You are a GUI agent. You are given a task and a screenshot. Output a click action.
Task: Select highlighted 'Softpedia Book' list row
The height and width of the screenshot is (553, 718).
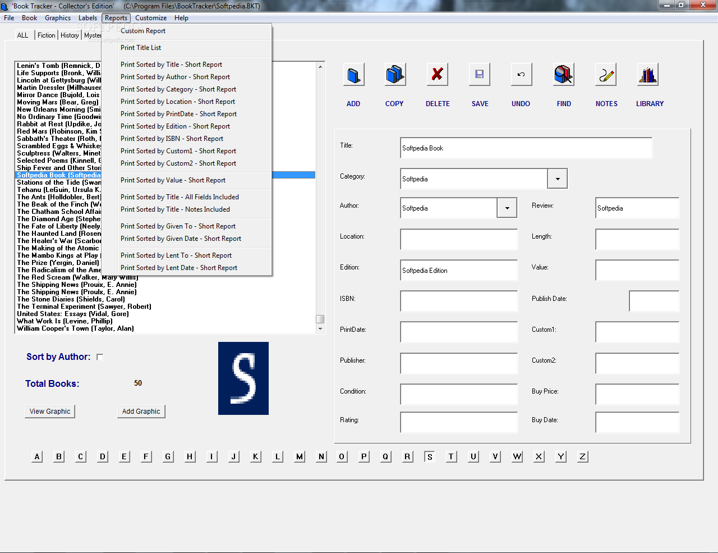tap(58, 175)
